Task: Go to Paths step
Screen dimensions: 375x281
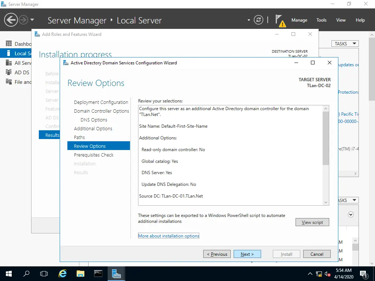Action: pos(79,138)
